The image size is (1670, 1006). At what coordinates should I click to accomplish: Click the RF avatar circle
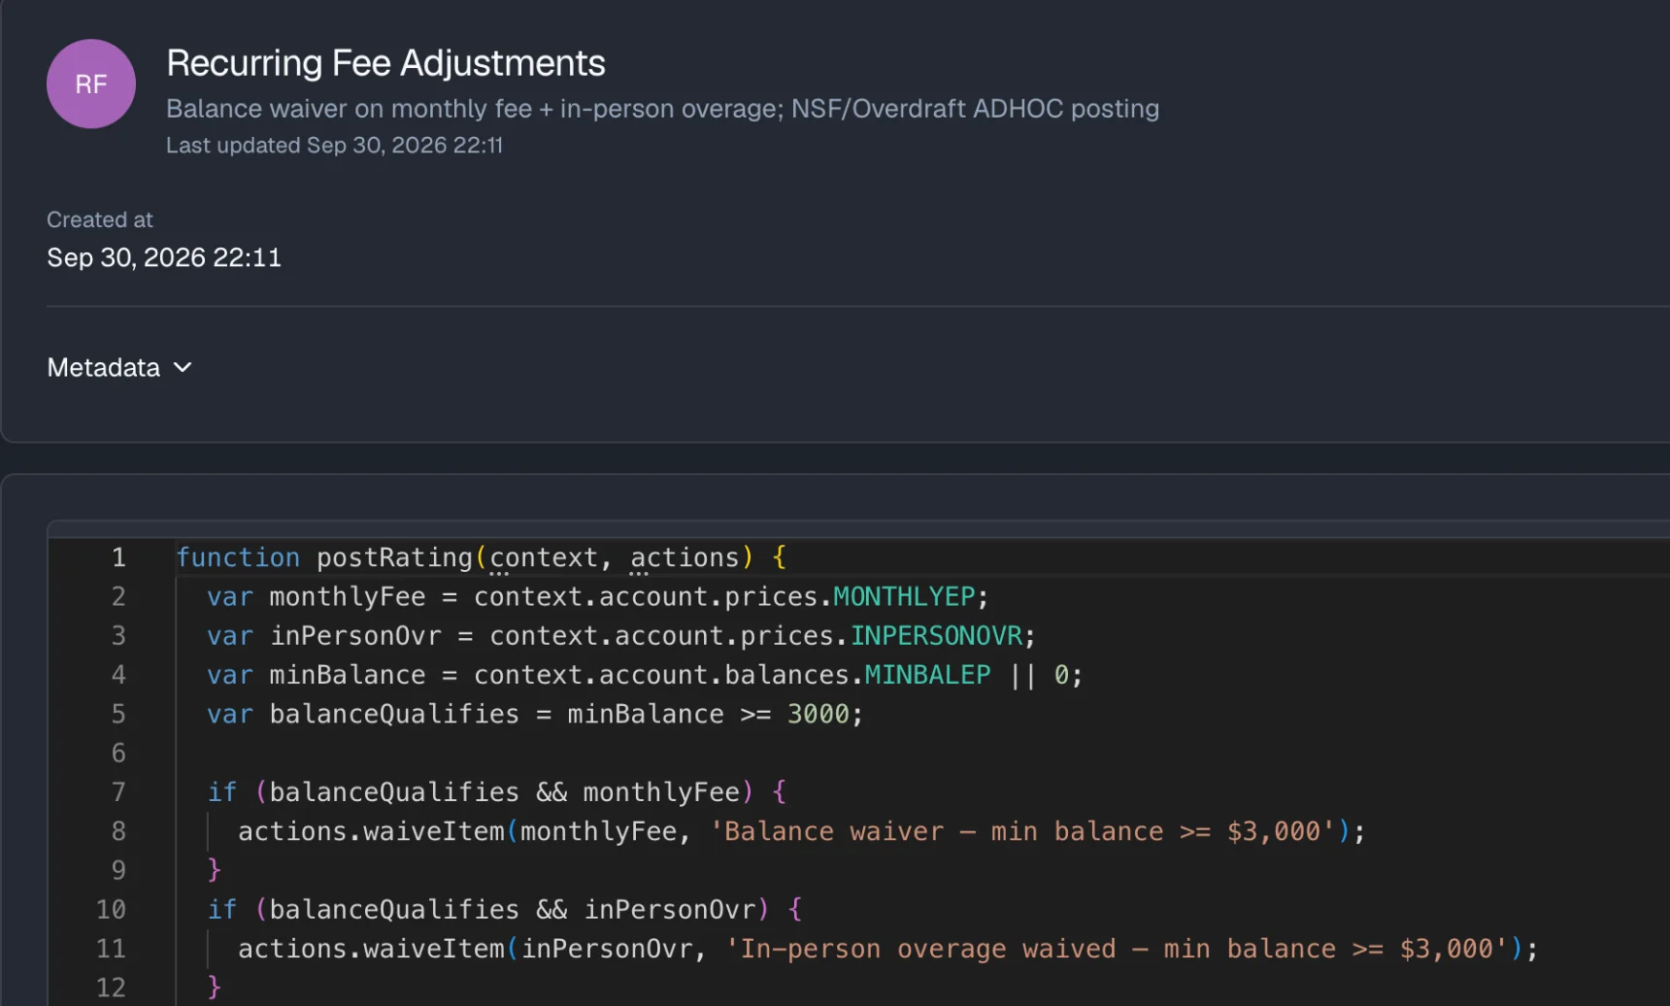[91, 84]
